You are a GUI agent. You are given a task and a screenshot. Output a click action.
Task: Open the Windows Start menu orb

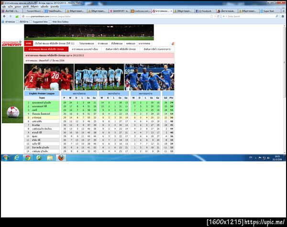pos(6,158)
